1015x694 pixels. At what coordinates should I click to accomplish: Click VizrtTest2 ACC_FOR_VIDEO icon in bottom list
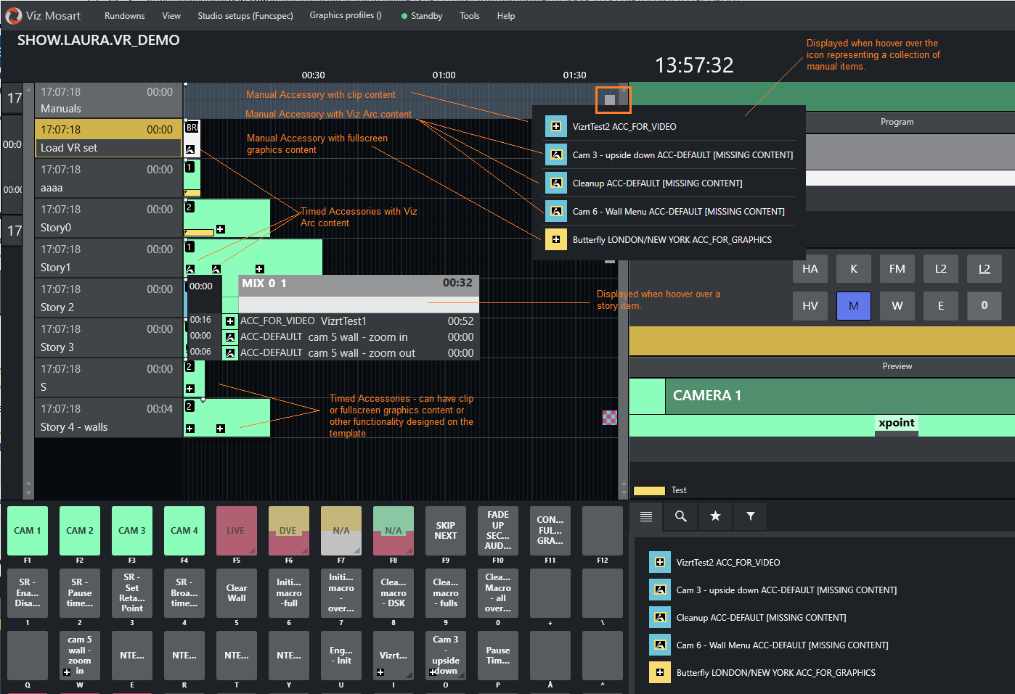[x=660, y=562]
